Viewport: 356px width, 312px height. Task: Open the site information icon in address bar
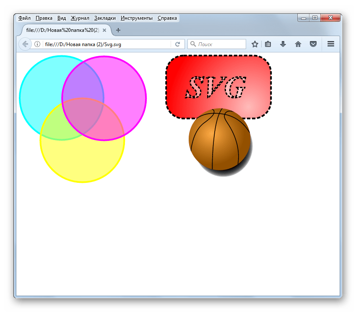(x=37, y=44)
